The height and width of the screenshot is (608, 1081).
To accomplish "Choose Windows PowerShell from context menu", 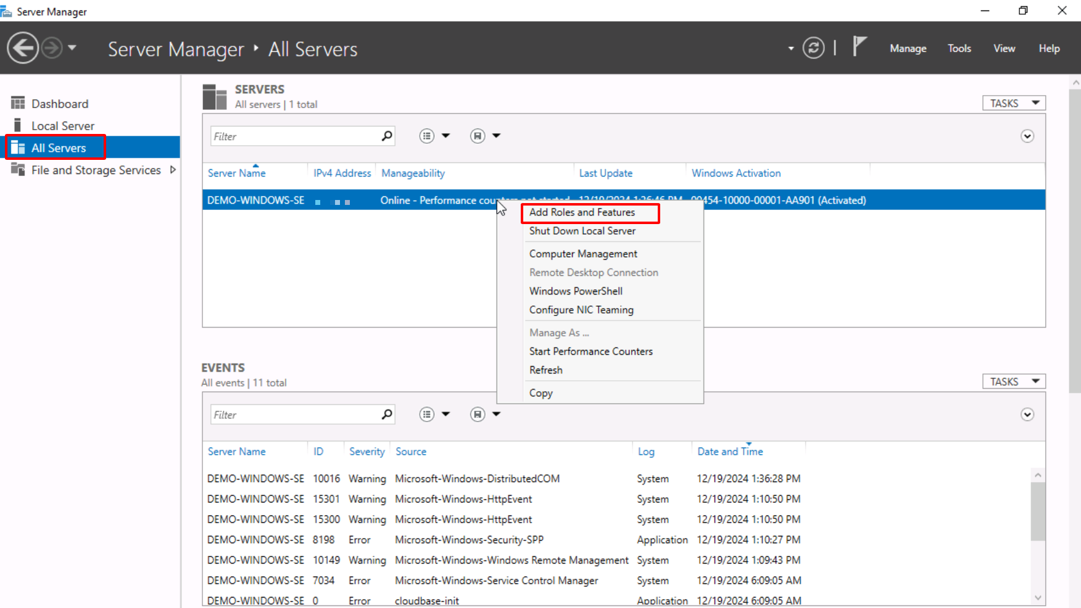I will 576,291.
